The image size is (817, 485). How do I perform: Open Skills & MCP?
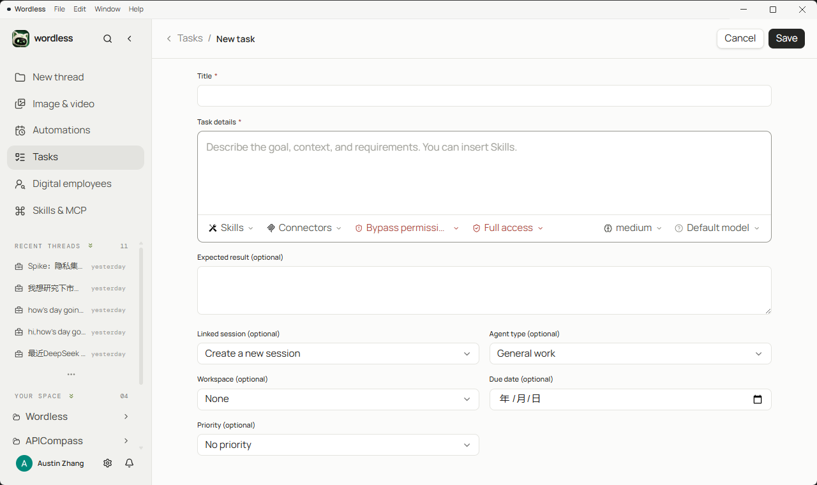(76, 211)
